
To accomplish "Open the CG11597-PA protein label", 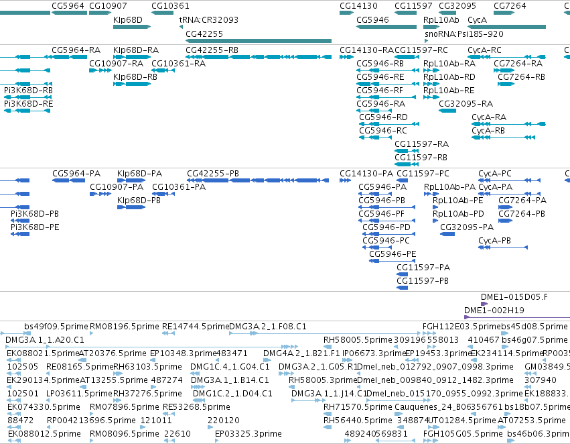I will click(x=423, y=268).
